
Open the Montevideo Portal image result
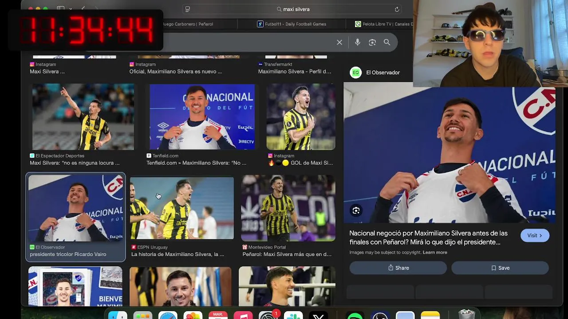tap(288, 208)
